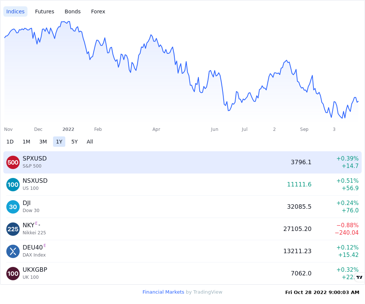This screenshot has width=365, height=304.
Task: Click the price 32085.5
Action: 299,206
